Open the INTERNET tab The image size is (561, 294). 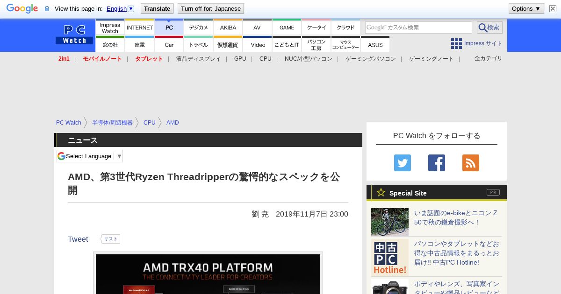140,28
